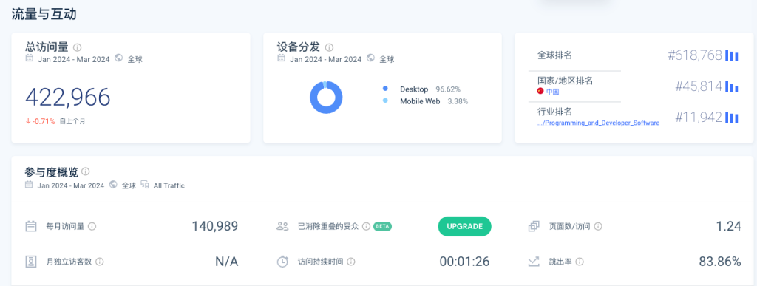This screenshot has height=286, width=757.
Task: Click the All Traffic label
Action: (169, 185)
